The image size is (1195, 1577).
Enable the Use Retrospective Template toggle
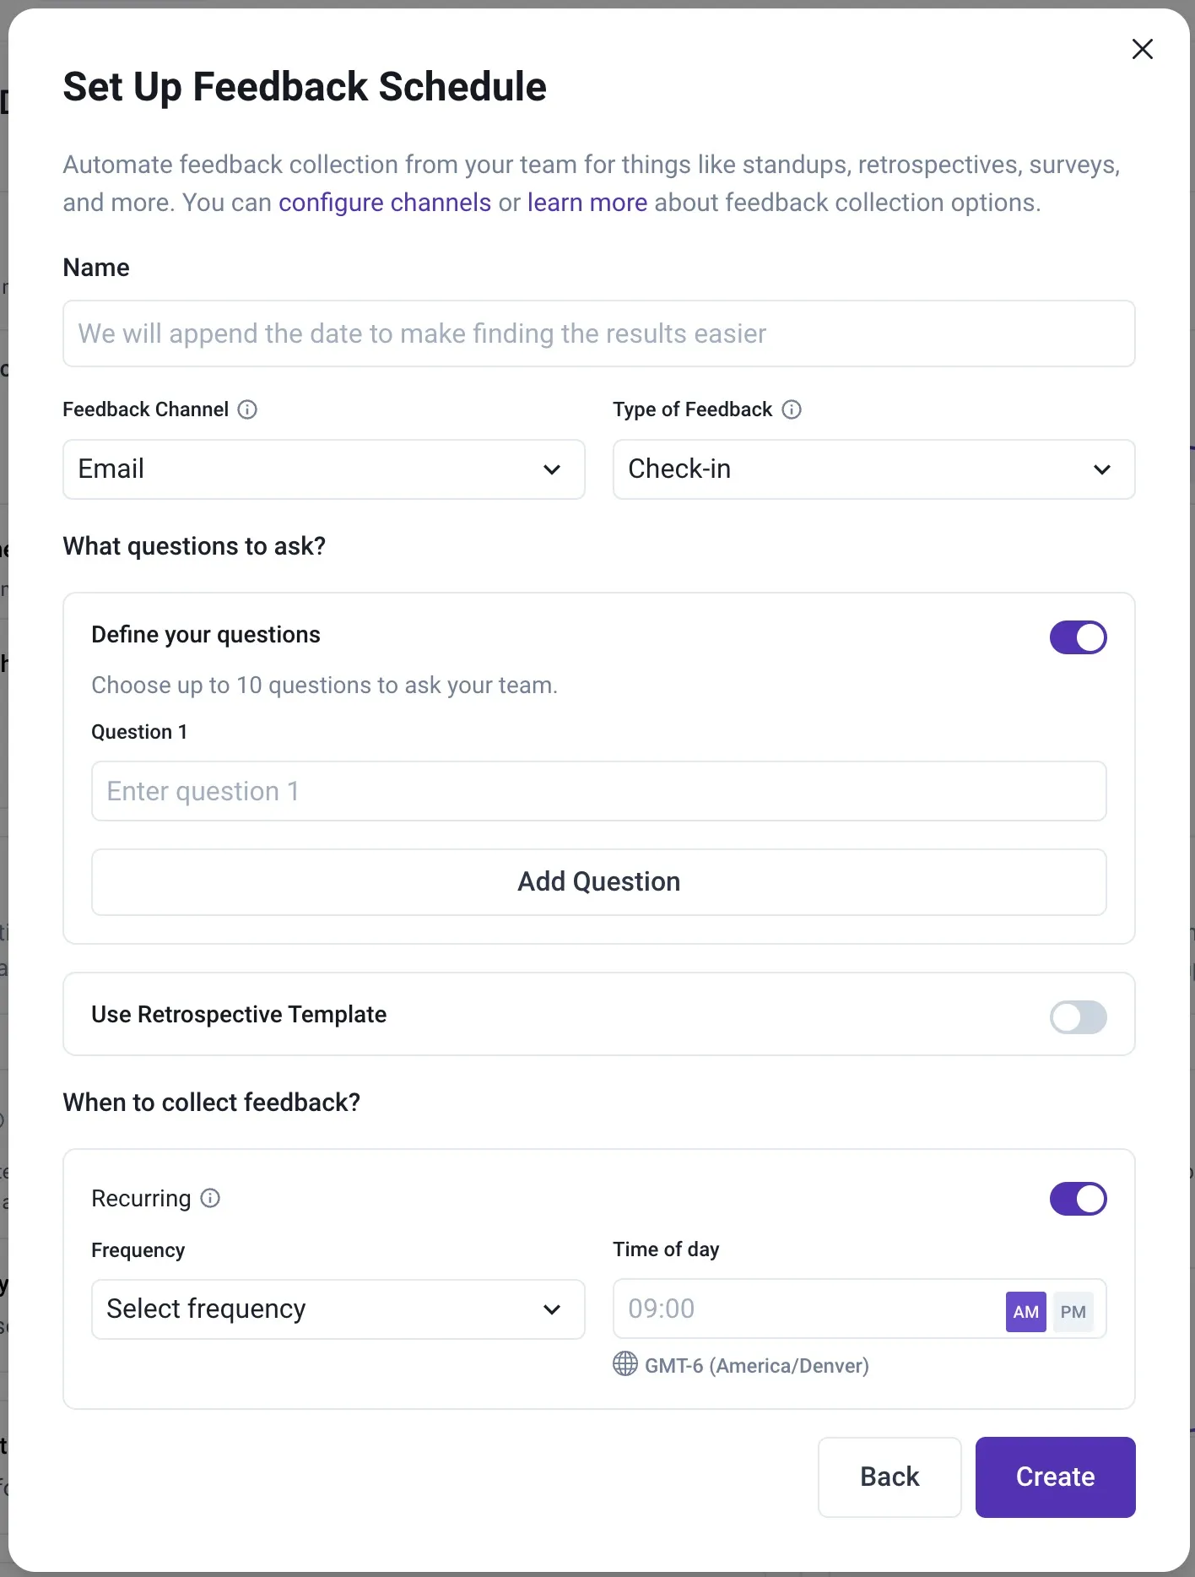pos(1078,1017)
